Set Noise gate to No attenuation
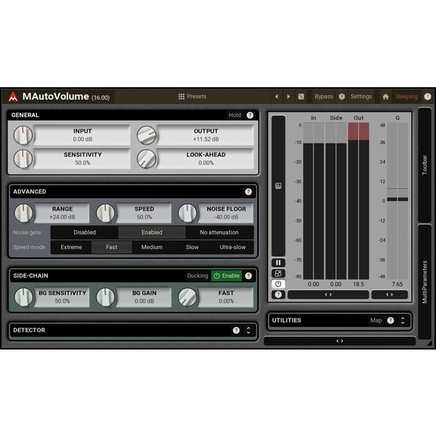 click(219, 233)
